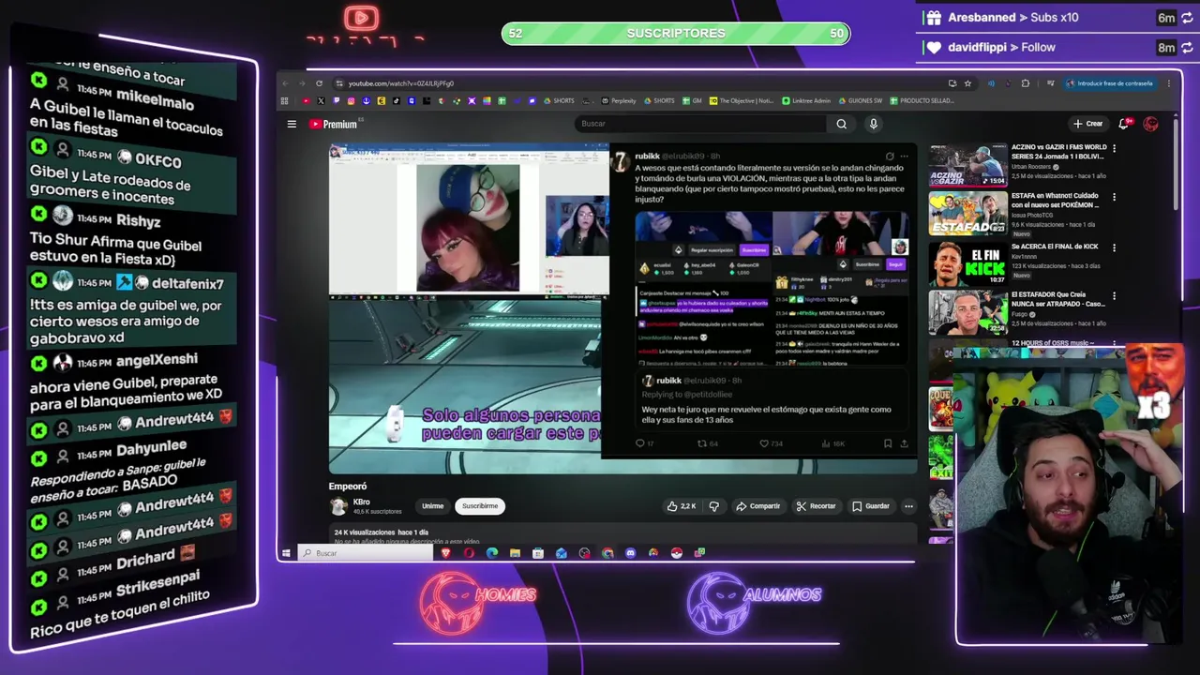Image resolution: width=1200 pixels, height=675 pixels.
Task: Open EL FIN KICK video thumbnail
Action: click(967, 263)
